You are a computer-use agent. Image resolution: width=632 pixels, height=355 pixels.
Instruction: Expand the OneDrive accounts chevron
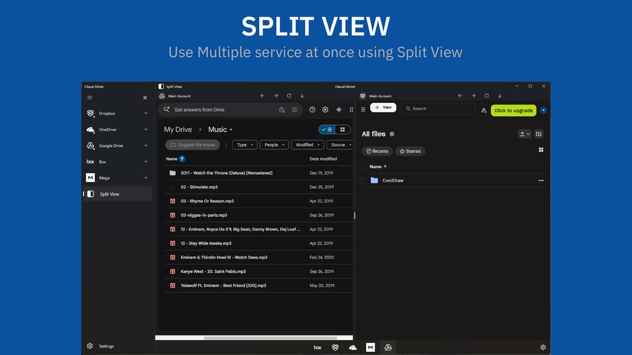(x=146, y=129)
